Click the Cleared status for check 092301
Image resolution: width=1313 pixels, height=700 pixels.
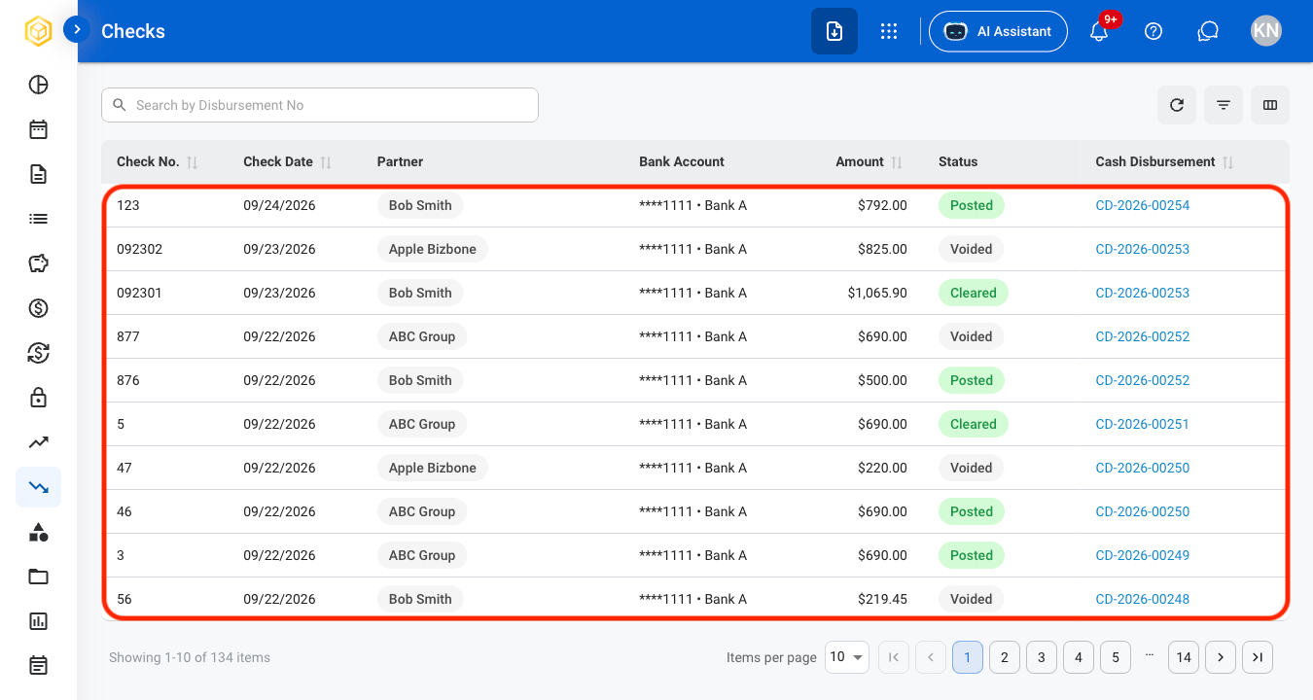click(x=973, y=293)
